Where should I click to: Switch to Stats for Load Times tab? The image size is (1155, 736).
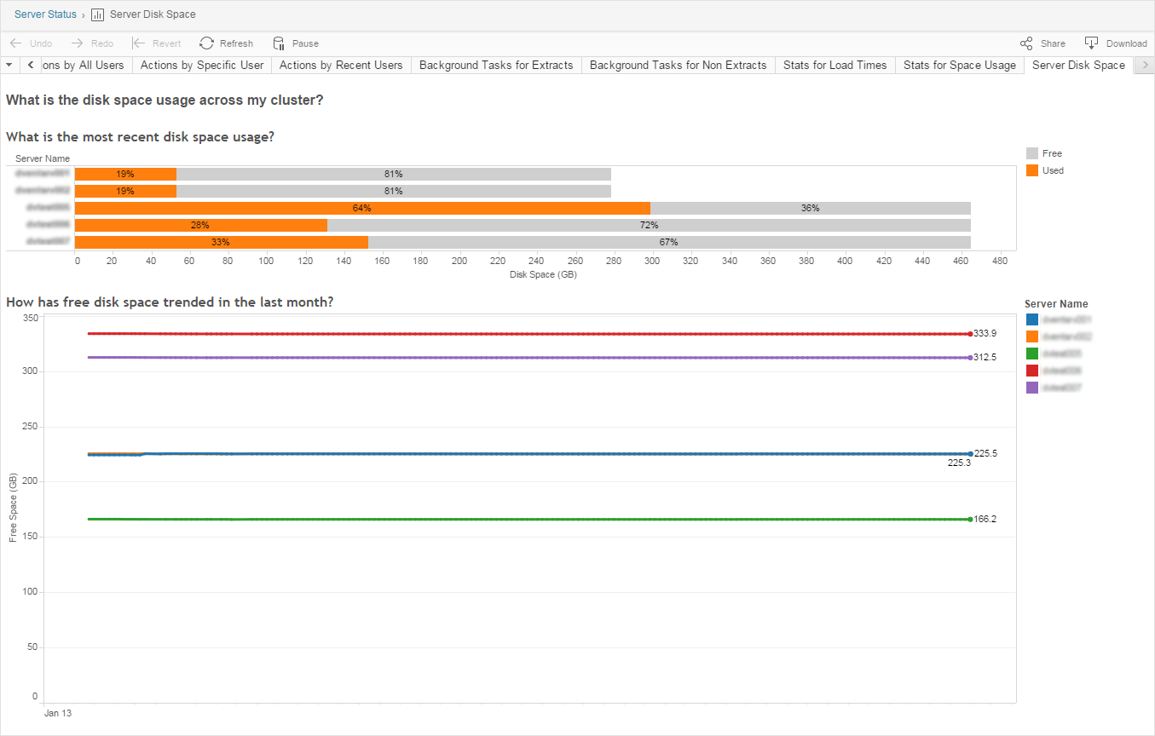[835, 65]
